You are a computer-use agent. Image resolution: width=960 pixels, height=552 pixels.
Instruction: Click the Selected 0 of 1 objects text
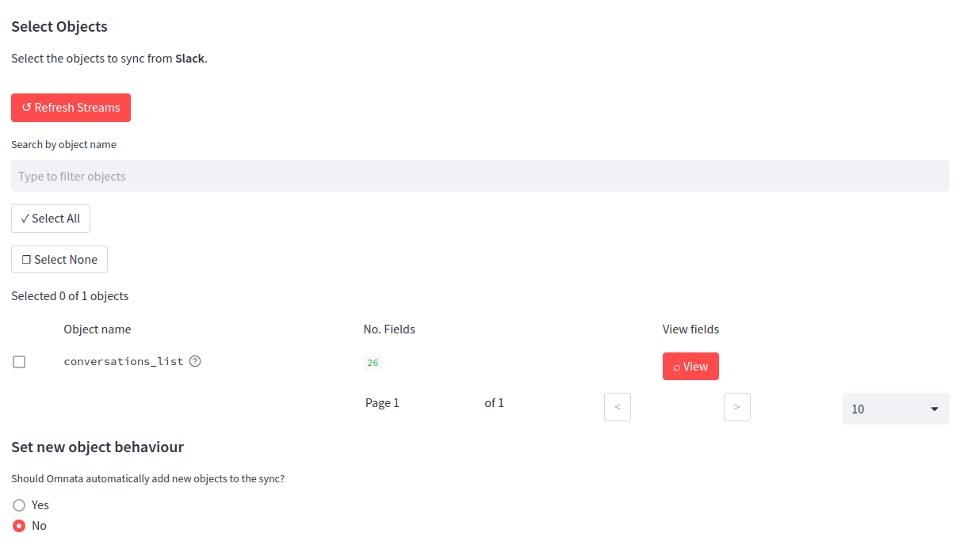pyautogui.click(x=70, y=296)
